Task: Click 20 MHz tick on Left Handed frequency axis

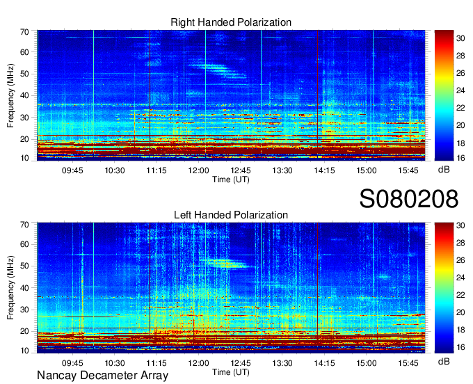Action: (24, 331)
